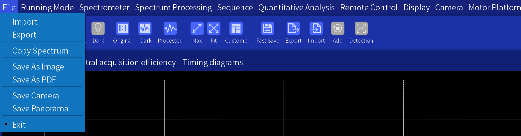The image size is (521, 136).
Task: Click the toolbar Export icon
Action: point(293,29)
